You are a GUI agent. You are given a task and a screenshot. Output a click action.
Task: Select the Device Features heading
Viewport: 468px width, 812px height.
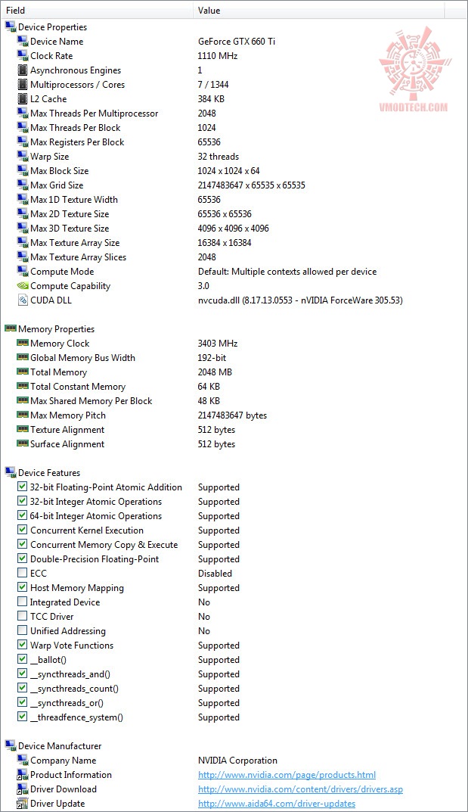coord(49,473)
